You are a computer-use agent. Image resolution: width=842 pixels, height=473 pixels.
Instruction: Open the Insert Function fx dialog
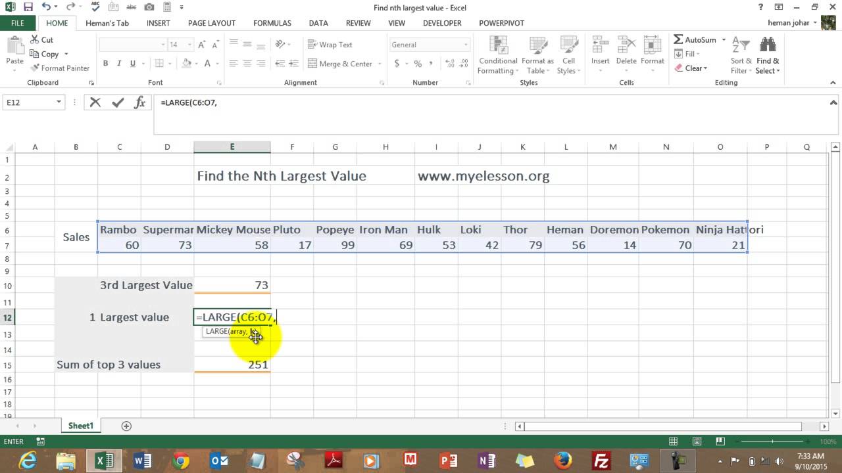pyautogui.click(x=139, y=102)
